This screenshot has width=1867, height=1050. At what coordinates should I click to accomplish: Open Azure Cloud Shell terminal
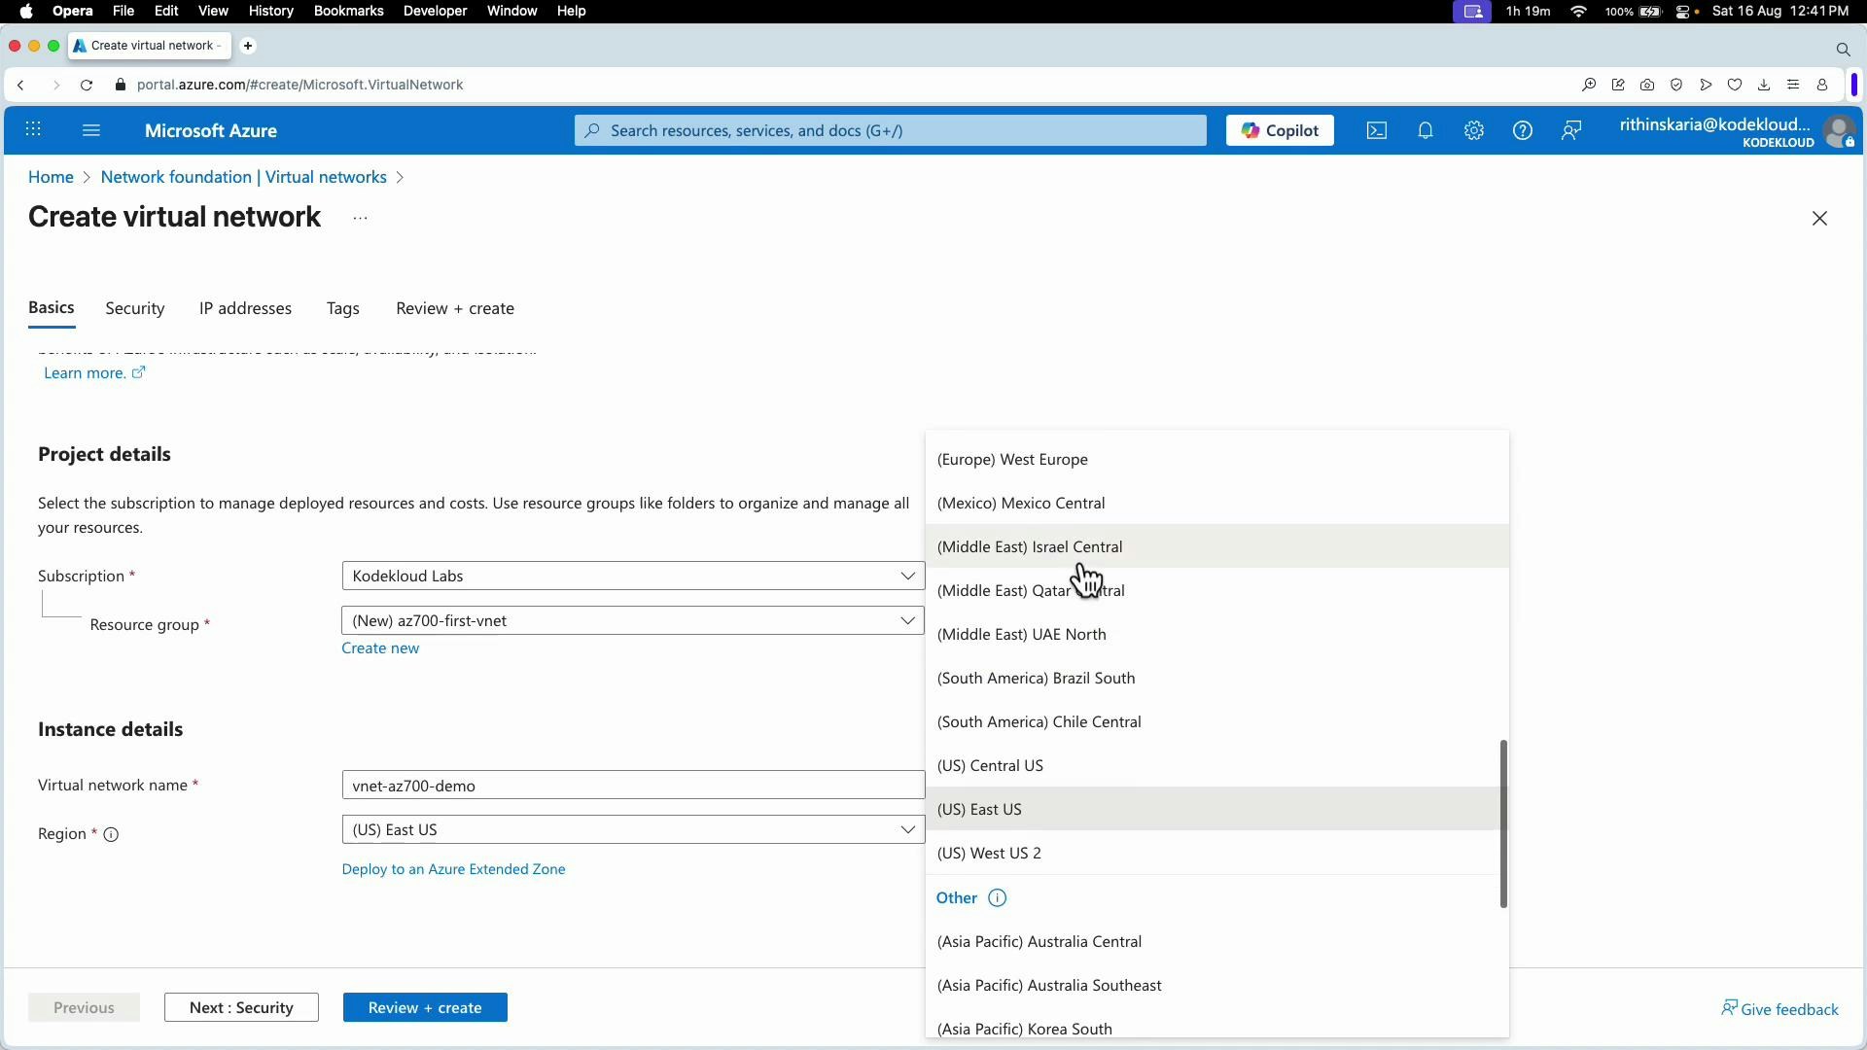pyautogui.click(x=1376, y=129)
